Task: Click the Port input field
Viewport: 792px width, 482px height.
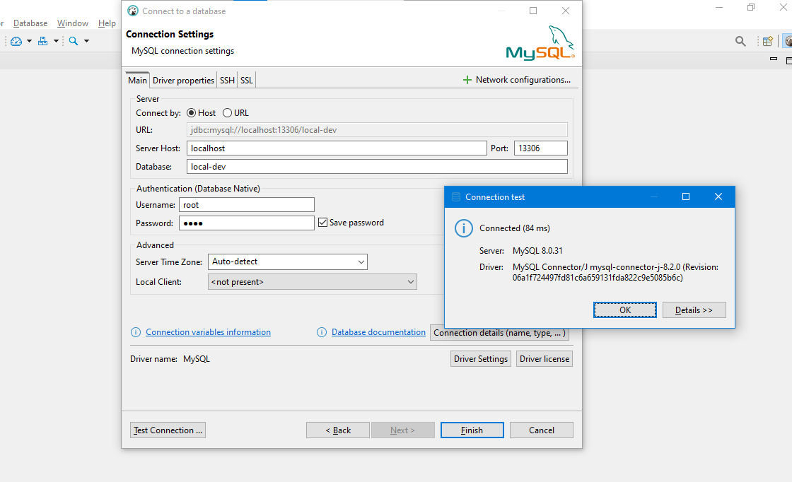Action: (541, 148)
